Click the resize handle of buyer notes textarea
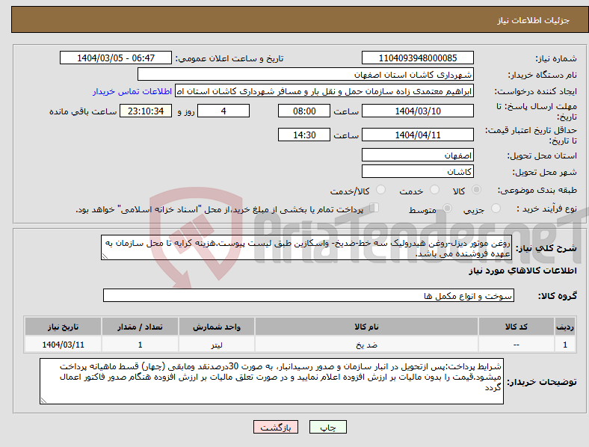589x447 pixels. pos(43,401)
